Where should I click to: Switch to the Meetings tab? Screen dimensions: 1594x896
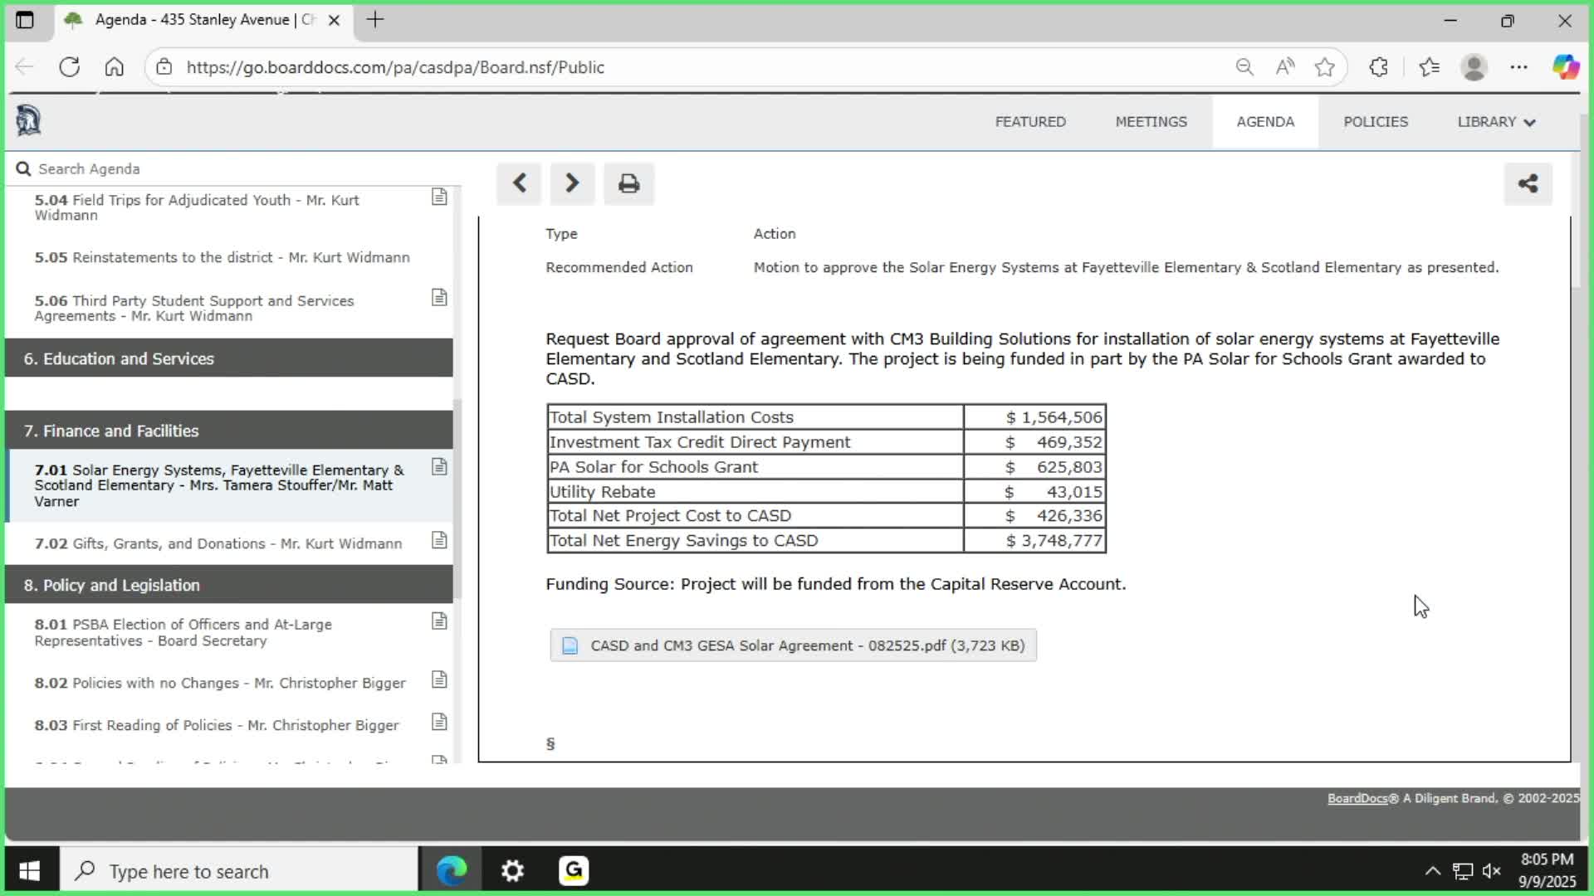click(x=1151, y=122)
